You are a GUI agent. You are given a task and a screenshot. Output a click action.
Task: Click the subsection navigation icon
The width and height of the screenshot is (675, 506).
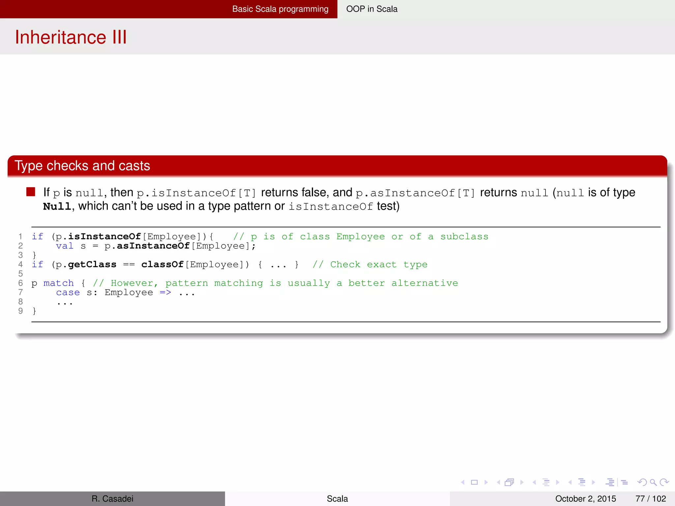click(546, 482)
